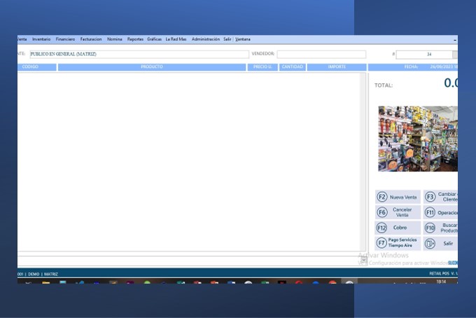Open the Reportes menu
The width and height of the screenshot is (476, 318).
point(135,39)
